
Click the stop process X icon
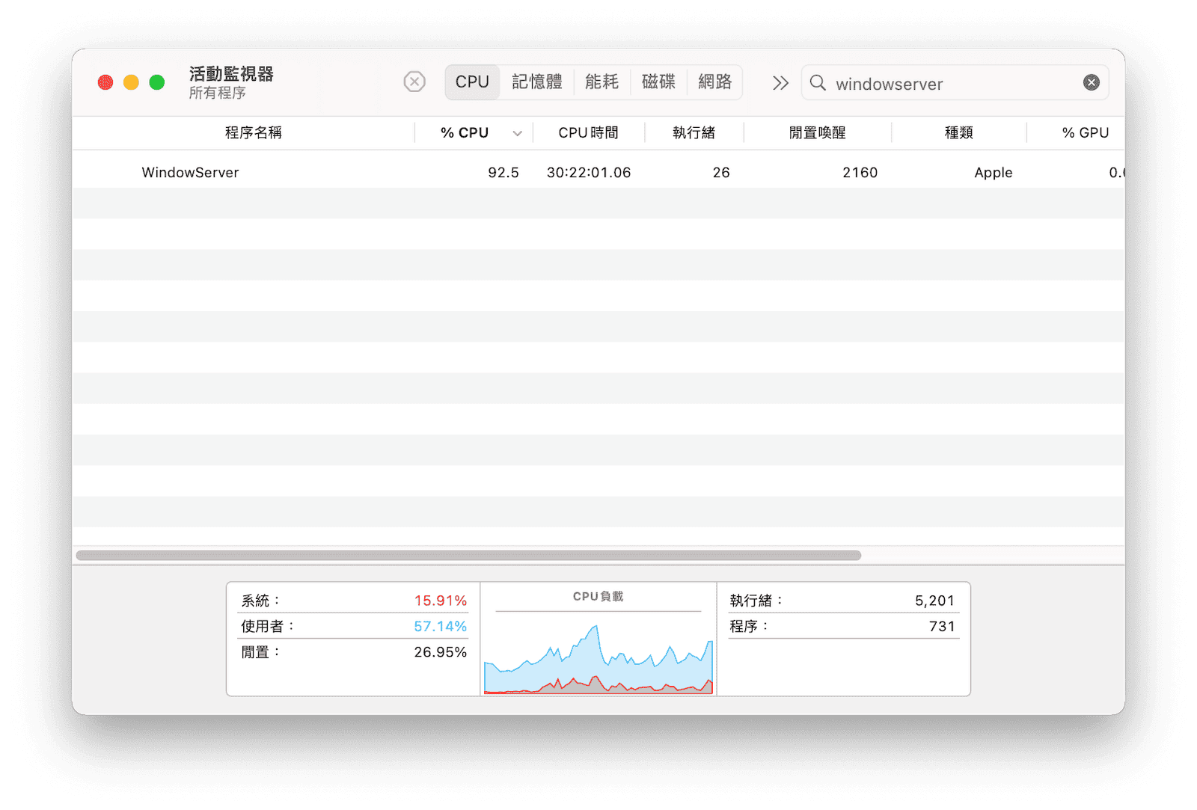click(414, 82)
